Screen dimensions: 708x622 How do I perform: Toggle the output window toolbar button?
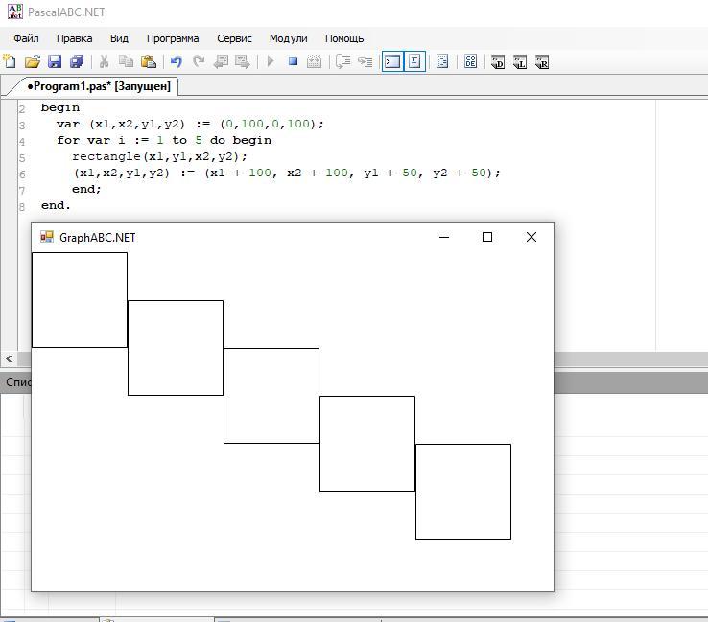click(x=392, y=61)
